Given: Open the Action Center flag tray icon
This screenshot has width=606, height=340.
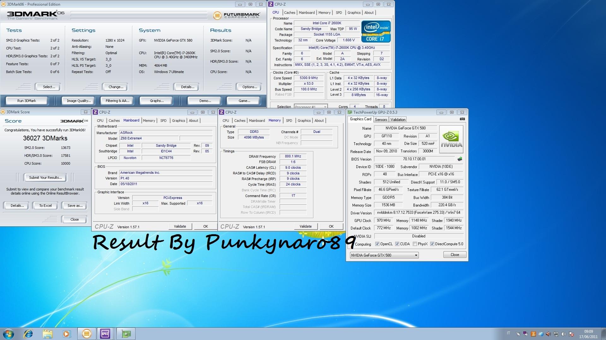Looking at the screenshot, I should click(x=571, y=334).
